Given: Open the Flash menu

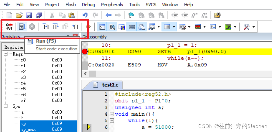Looking at the screenshot, I should tap(70, 5).
